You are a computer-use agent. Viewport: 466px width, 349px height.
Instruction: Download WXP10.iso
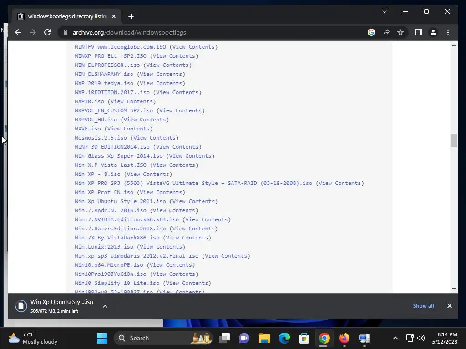89,101
